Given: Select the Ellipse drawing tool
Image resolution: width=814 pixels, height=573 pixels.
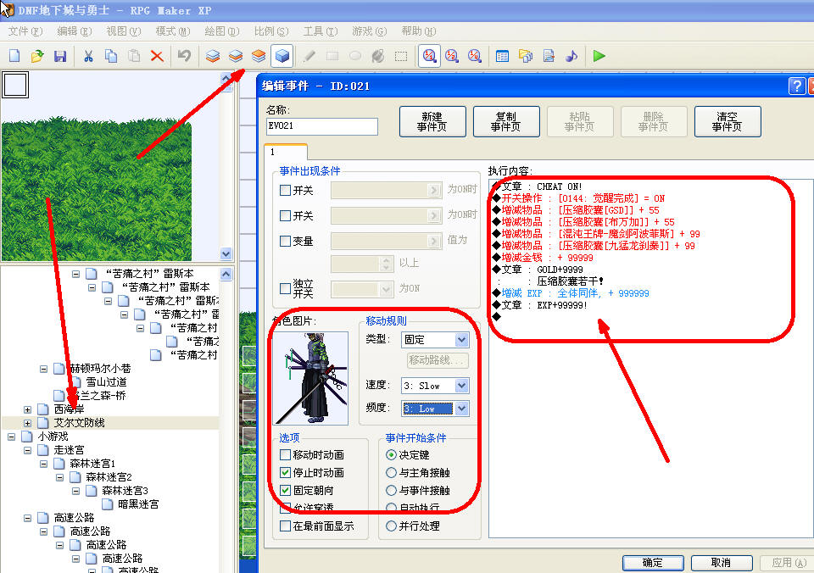Looking at the screenshot, I should coord(355,56).
